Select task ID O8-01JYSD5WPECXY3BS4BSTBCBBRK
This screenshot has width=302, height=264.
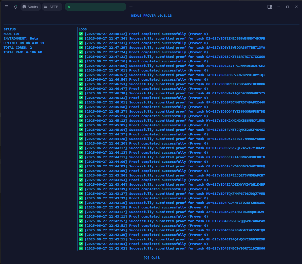point(236,84)
